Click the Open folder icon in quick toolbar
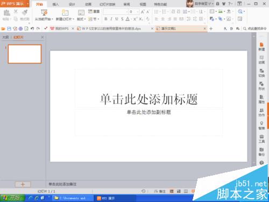This screenshot has width=269, height=202. [3, 29]
